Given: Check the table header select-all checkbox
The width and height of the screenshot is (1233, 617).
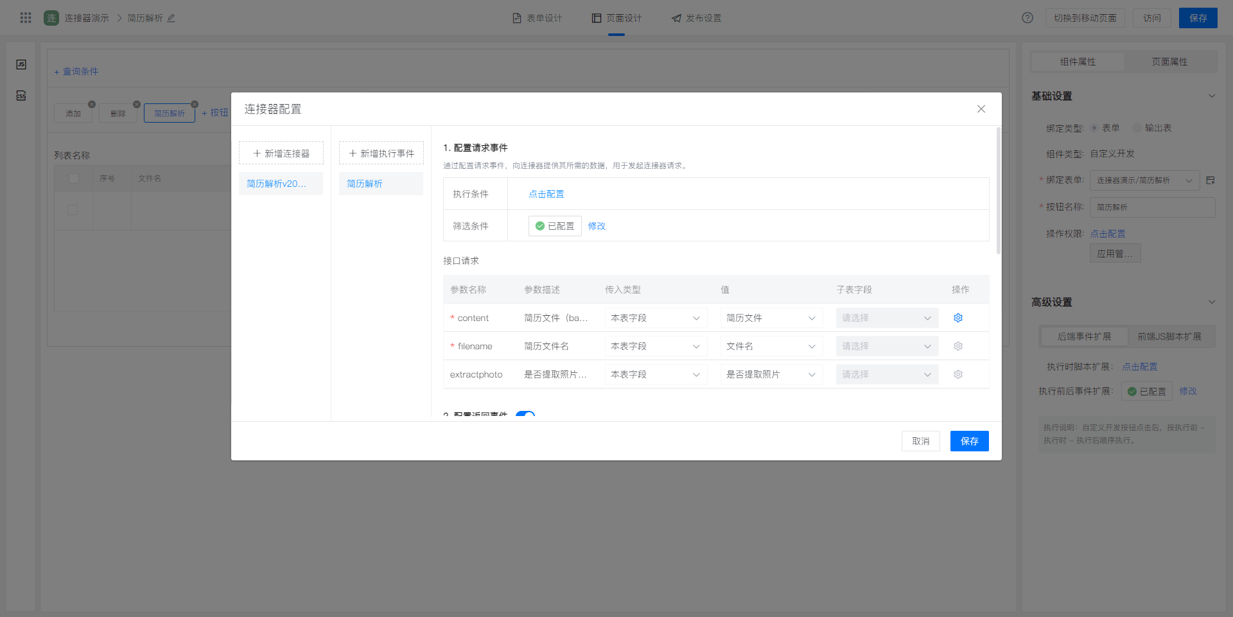Looking at the screenshot, I should click(x=73, y=178).
